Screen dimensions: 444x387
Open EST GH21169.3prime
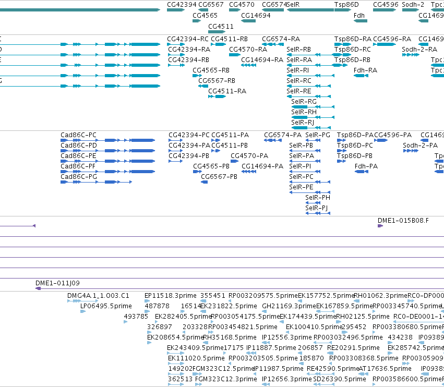[x=289, y=306]
